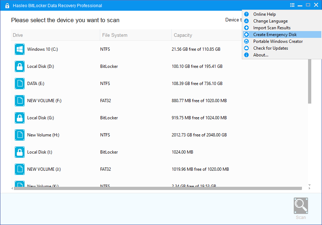Click the NEW VOLUME (J:) drive icon

pyautogui.click(x=20, y=169)
